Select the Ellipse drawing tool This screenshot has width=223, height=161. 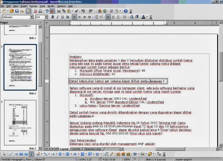(26, 154)
